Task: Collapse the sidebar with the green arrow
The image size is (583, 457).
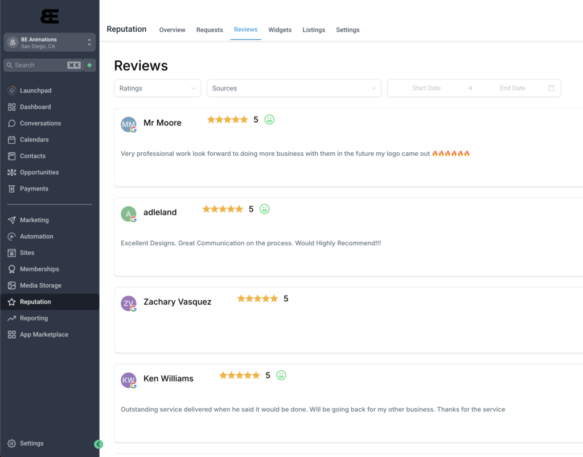Action: pyautogui.click(x=98, y=444)
